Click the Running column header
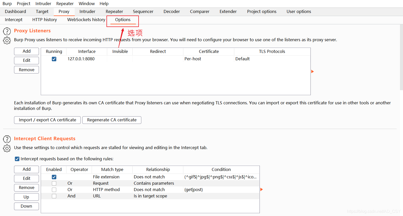Image resolution: width=403 pixels, height=216 pixels. (54, 51)
